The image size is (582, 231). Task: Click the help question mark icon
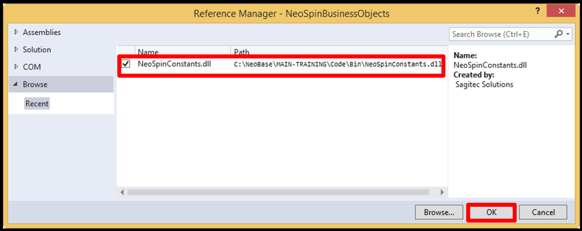(x=537, y=11)
